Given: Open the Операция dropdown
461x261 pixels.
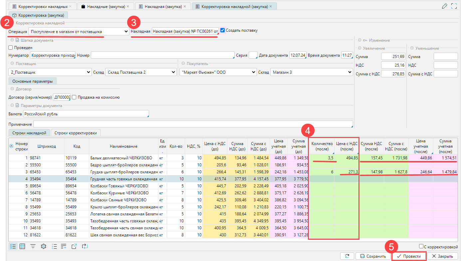Looking at the screenshot, I should click(79, 31).
